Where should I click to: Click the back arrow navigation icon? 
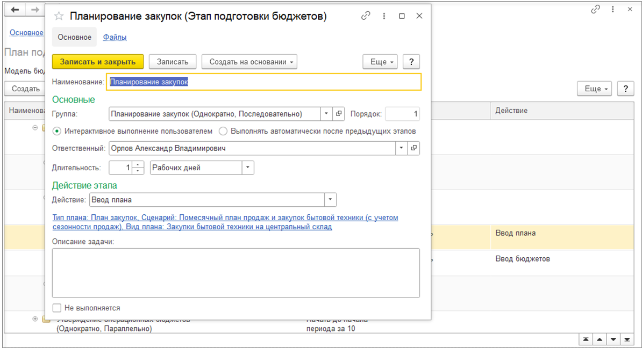tap(15, 10)
